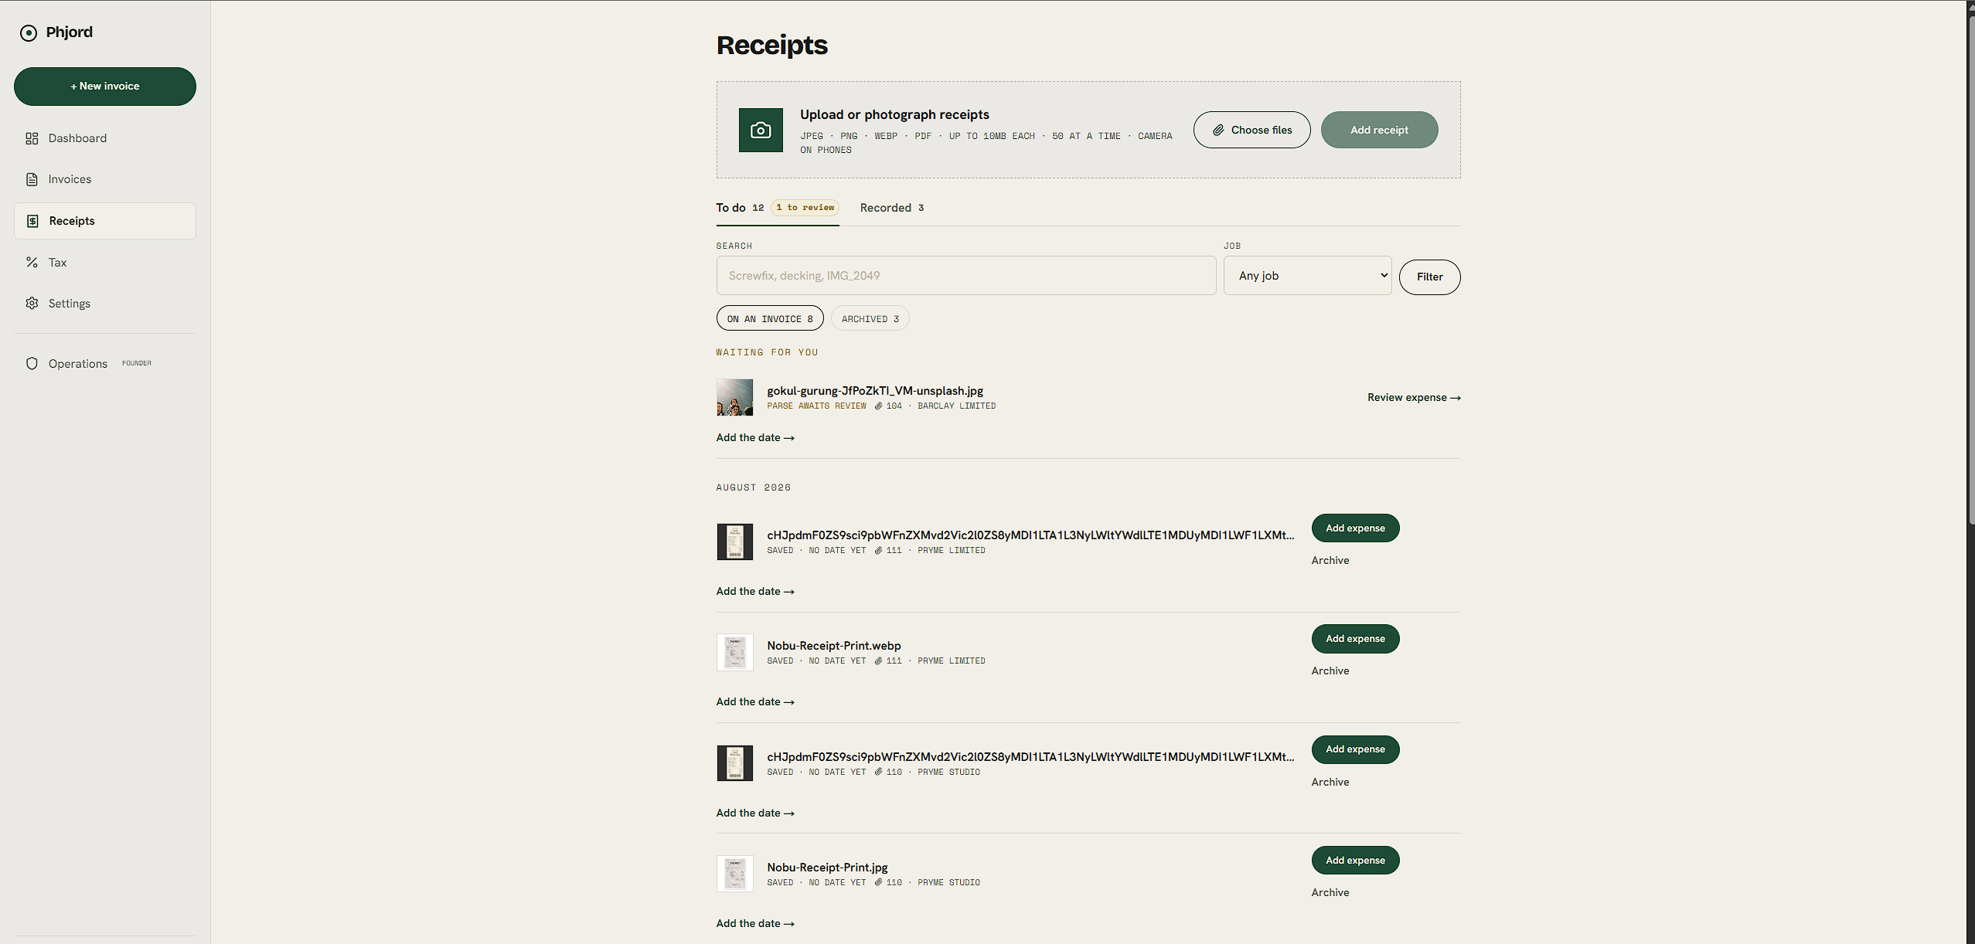
Task: Select the Receipts sidebar icon
Action: click(x=32, y=221)
